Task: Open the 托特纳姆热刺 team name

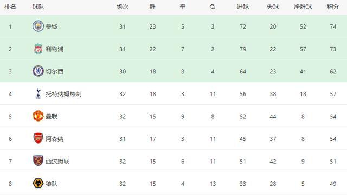Action: [63, 94]
